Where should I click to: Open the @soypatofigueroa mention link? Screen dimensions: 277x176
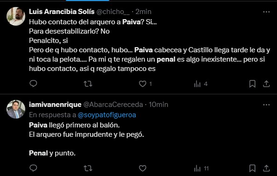pos(107,115)
